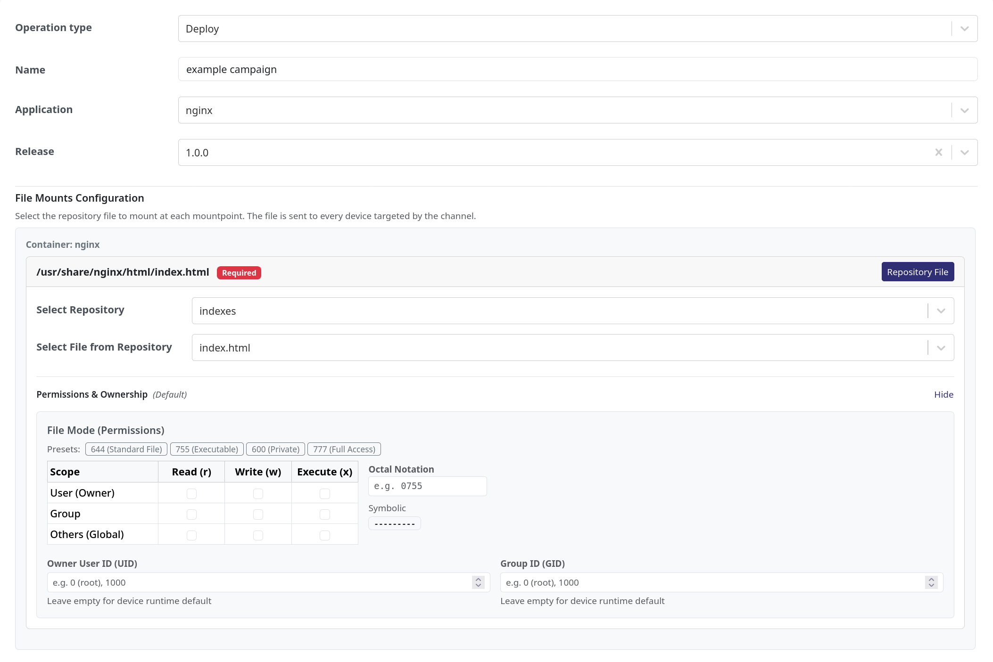Click the Owner User ID (UID) field
993x662 pixels.
coord(268,582)
